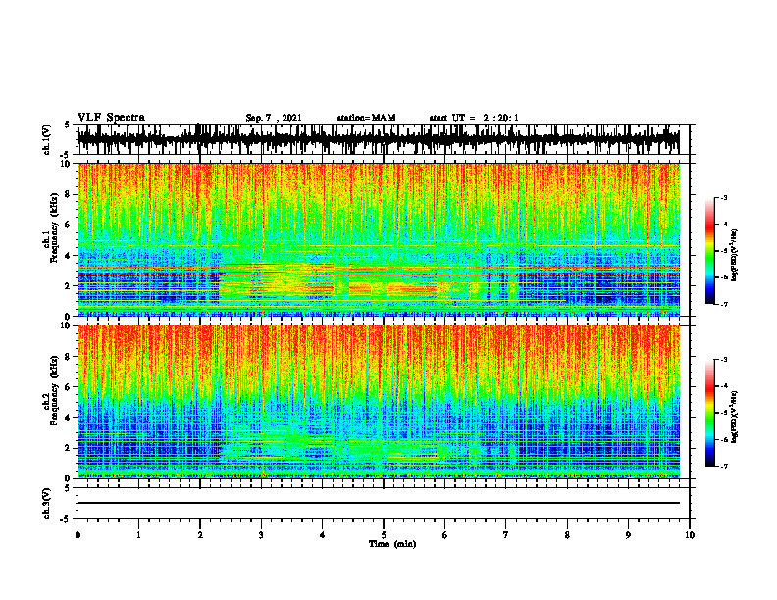Click the ch.2 frequency tick label "6"
The image size is (777, 600).
coord(68,387)
